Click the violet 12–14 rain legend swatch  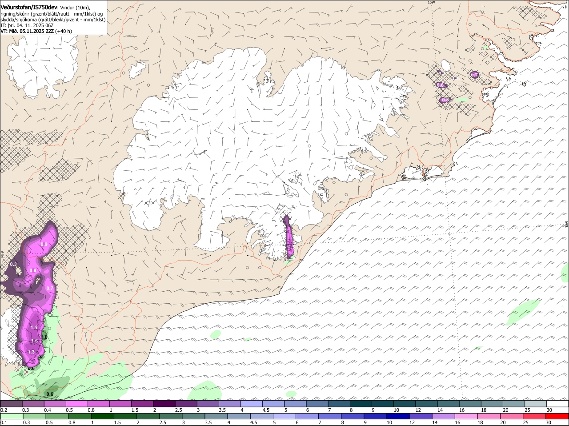[x=420, y=417]
